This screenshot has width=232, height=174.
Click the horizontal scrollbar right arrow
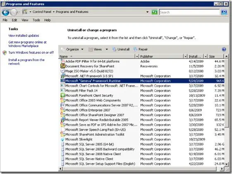click(222, 169)
